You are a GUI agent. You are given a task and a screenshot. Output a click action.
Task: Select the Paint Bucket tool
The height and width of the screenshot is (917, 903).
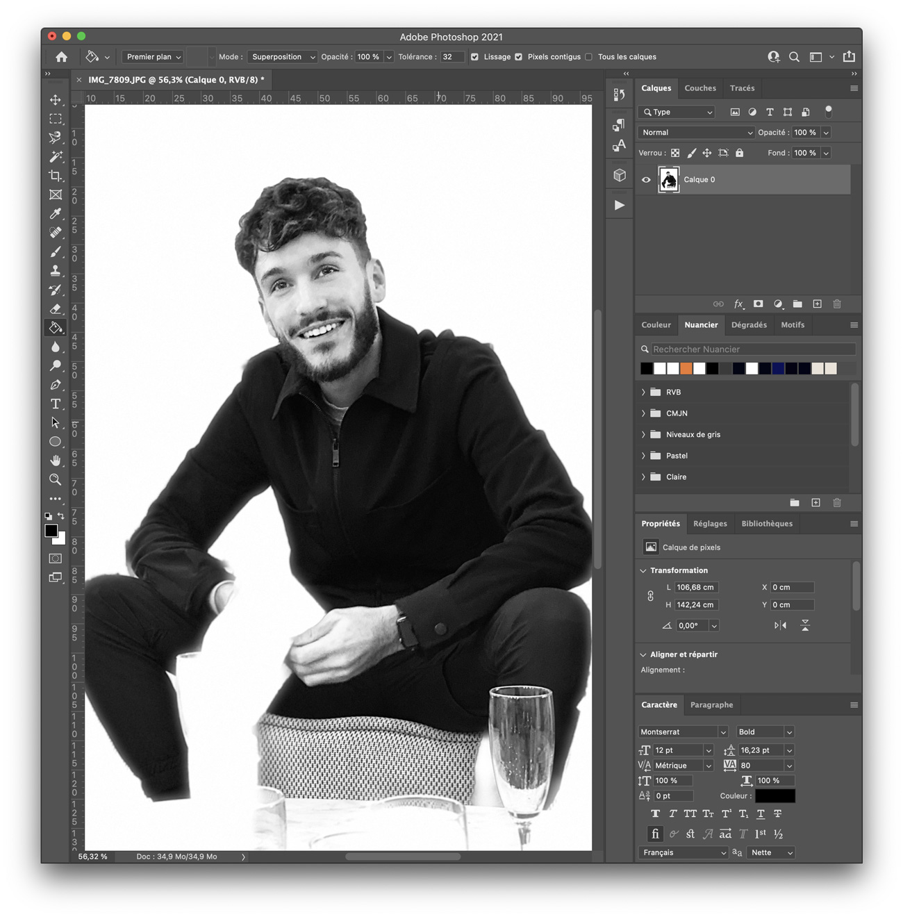(x=56, y=328)
